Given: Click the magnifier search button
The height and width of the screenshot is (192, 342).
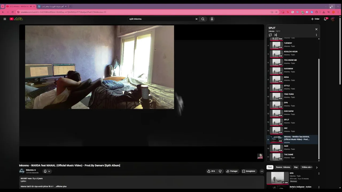Looking at the screenshot, I should click(203, 19).
